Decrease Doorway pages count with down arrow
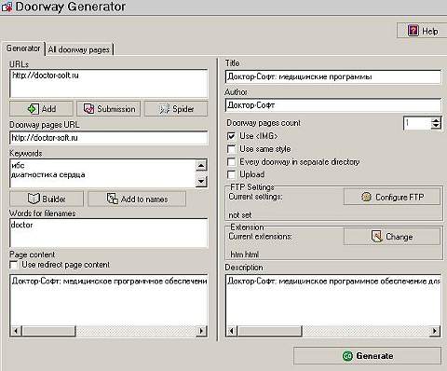 point(436,126)
